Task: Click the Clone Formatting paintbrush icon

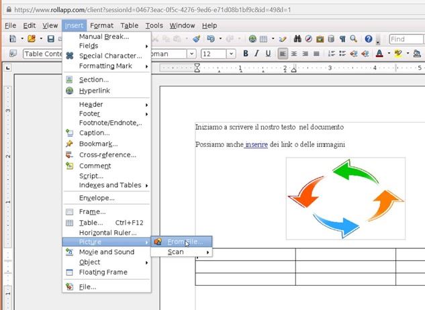Action: [197, 39]
